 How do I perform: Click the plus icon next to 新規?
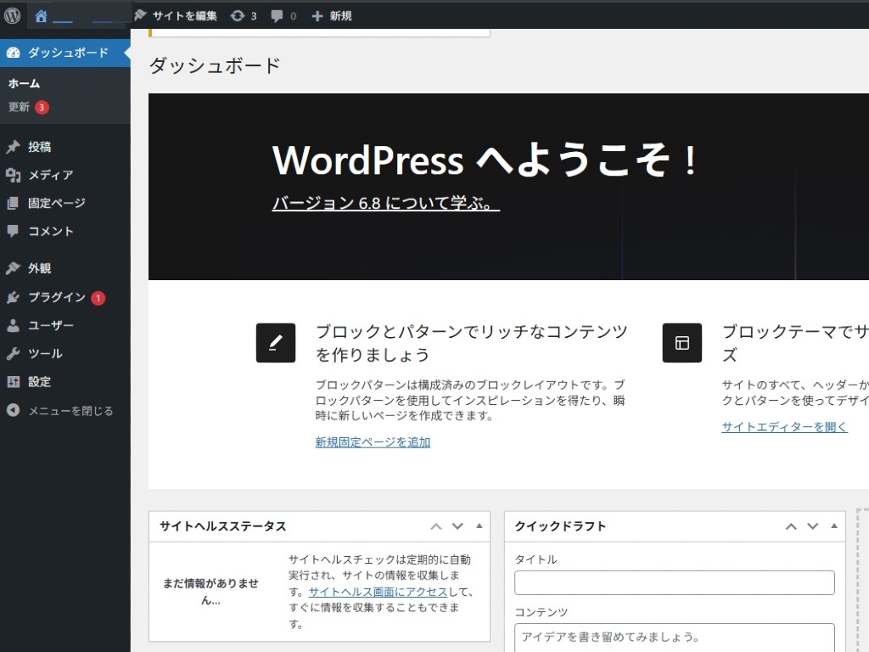[317, 16]
